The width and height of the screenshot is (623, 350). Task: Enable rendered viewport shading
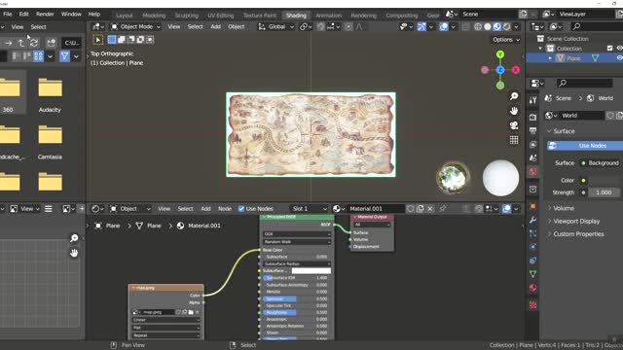pyautogui.click(x=506, y=27)
